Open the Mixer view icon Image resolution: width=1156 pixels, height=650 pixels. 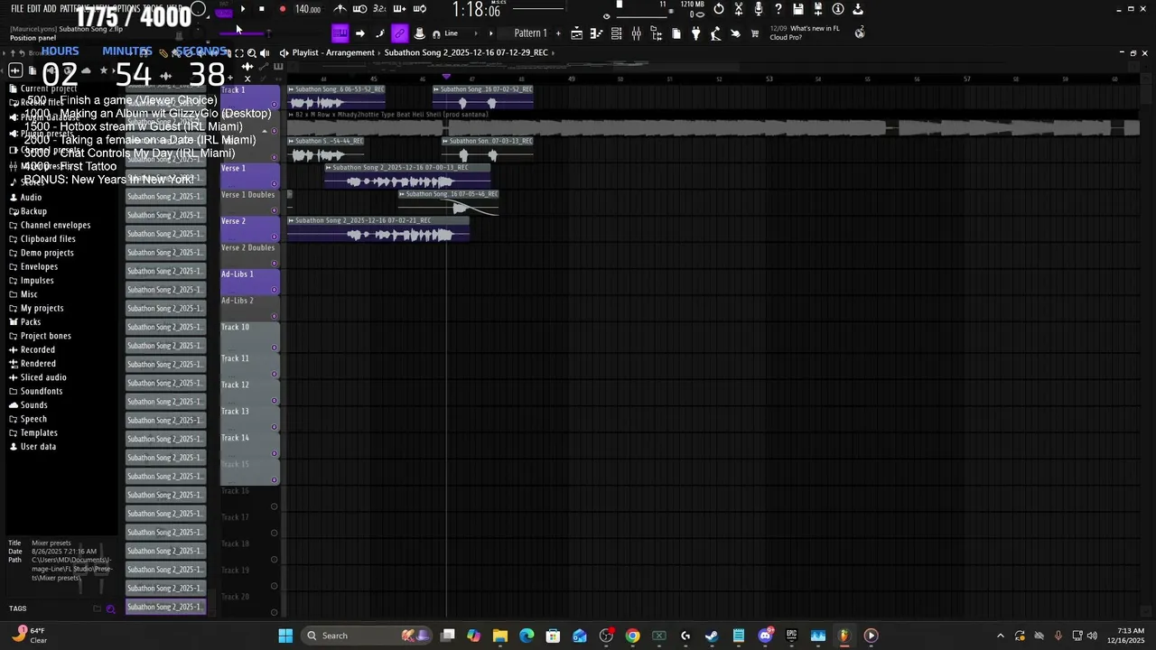pyautogui.click(x=636, y=33)
